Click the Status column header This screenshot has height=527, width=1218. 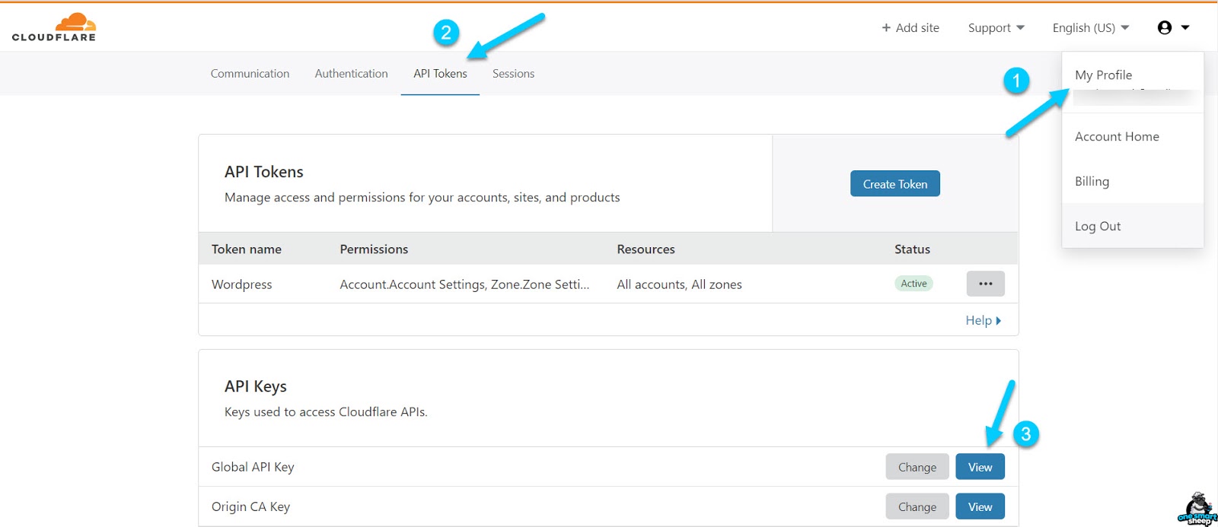[x=912, y=249]
